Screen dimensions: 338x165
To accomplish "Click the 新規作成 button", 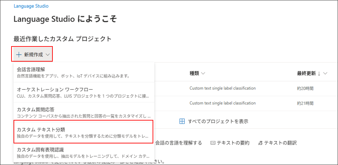I will [32, 55].
